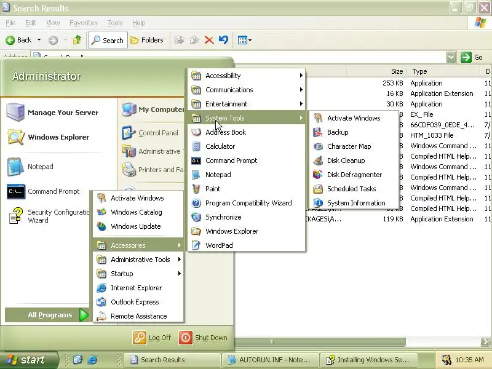Choose Synchronize in Accessories menu

pos(247,217)
